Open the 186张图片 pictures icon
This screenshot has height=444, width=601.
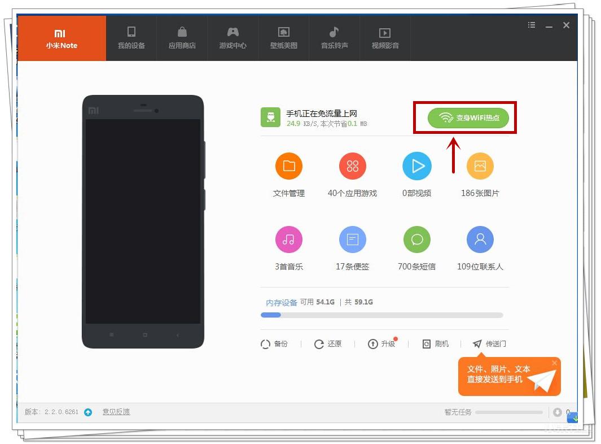(x=480, y=166)
